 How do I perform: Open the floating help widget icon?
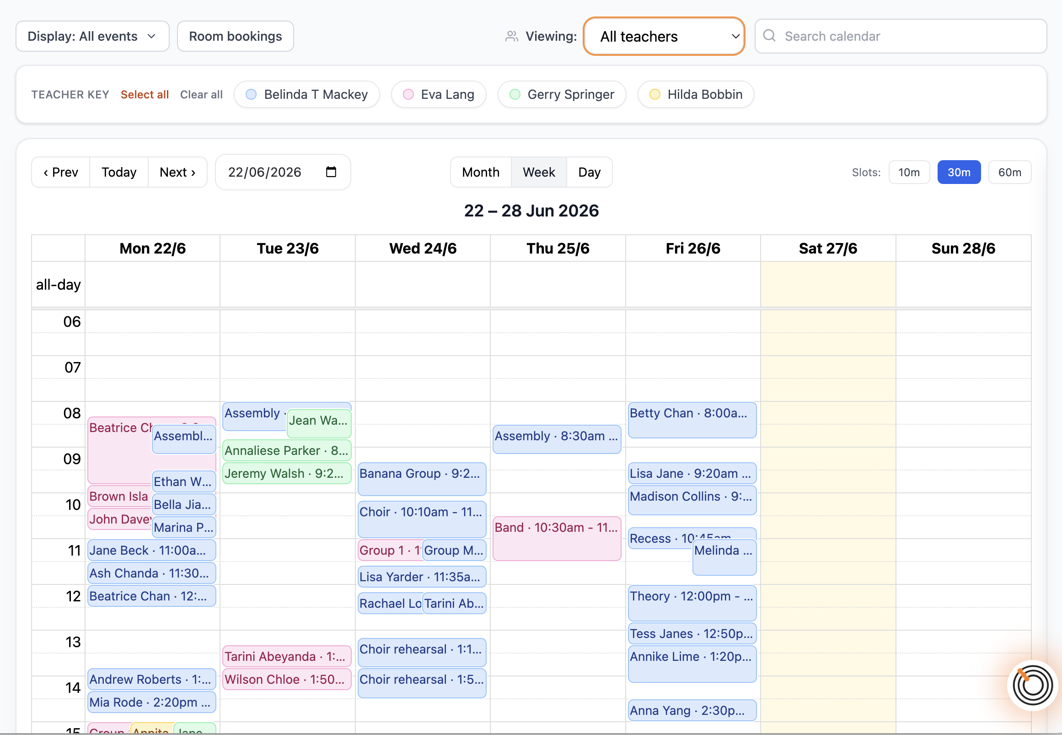point(1033,685)
